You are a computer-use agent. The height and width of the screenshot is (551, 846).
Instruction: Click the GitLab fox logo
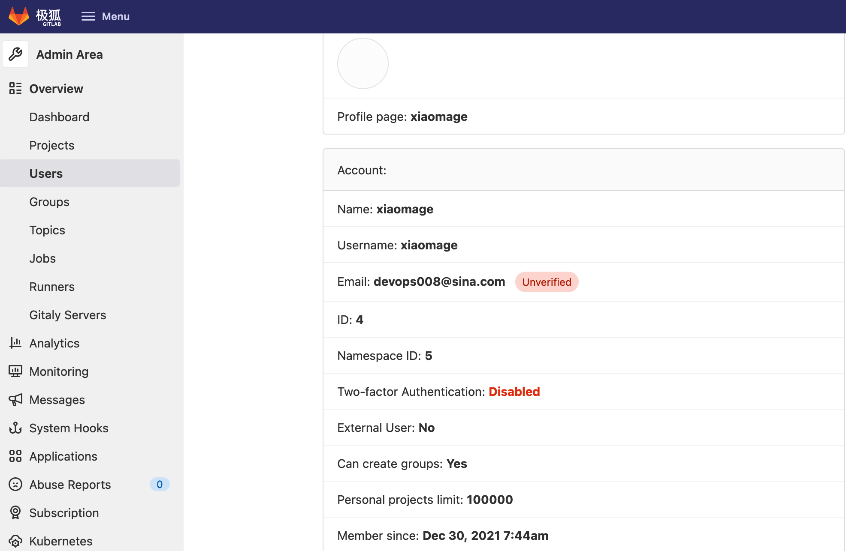[19, 16]
